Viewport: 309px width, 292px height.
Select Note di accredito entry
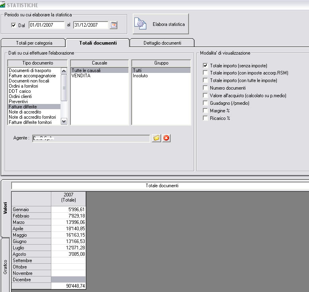(34, 112)
